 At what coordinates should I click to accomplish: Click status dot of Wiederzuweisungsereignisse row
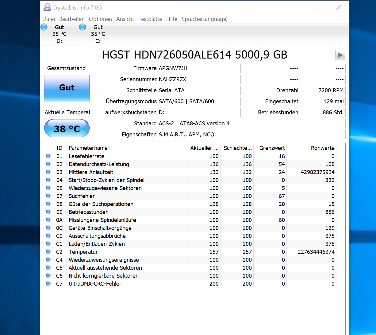click(48, 260)
